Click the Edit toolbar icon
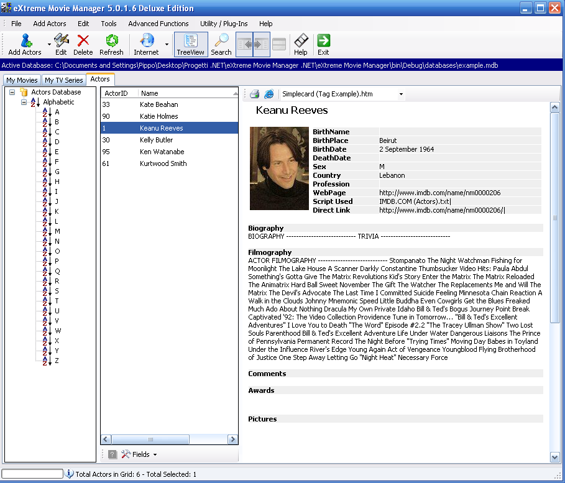The image size is (565, 483). pos(61,41)
